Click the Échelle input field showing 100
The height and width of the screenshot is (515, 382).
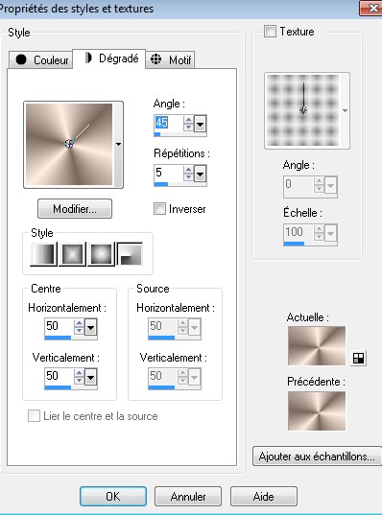tap(298, 232)
